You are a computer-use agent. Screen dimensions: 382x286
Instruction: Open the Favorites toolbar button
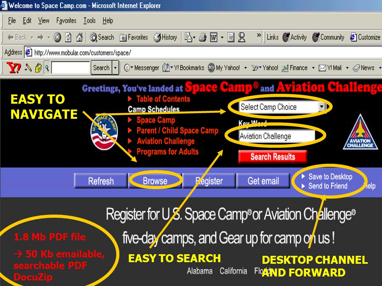tap(134, 37)
